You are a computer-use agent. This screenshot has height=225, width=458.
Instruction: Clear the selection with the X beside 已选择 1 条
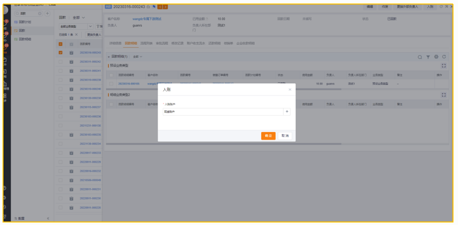76,35
